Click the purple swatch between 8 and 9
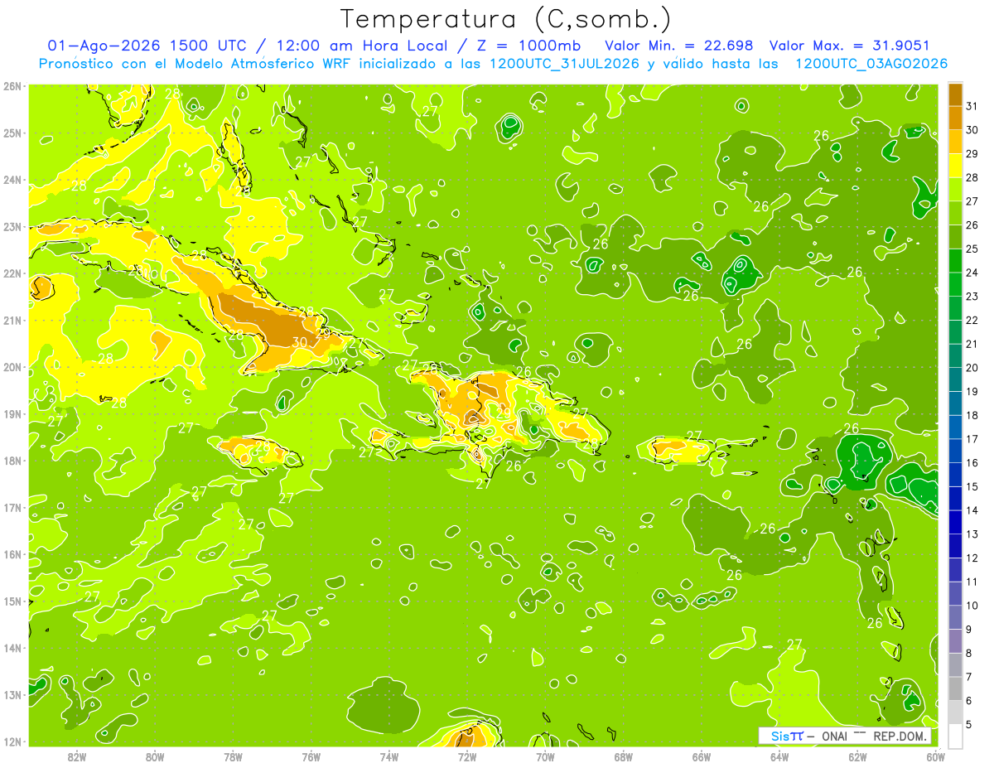994x768 pixels. tap(955, 640)
